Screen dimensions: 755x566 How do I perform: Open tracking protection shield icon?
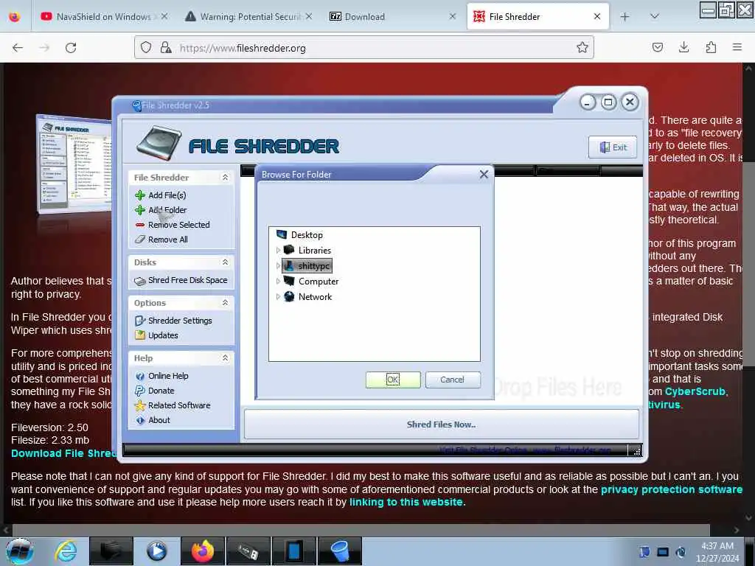pos(146,47)
